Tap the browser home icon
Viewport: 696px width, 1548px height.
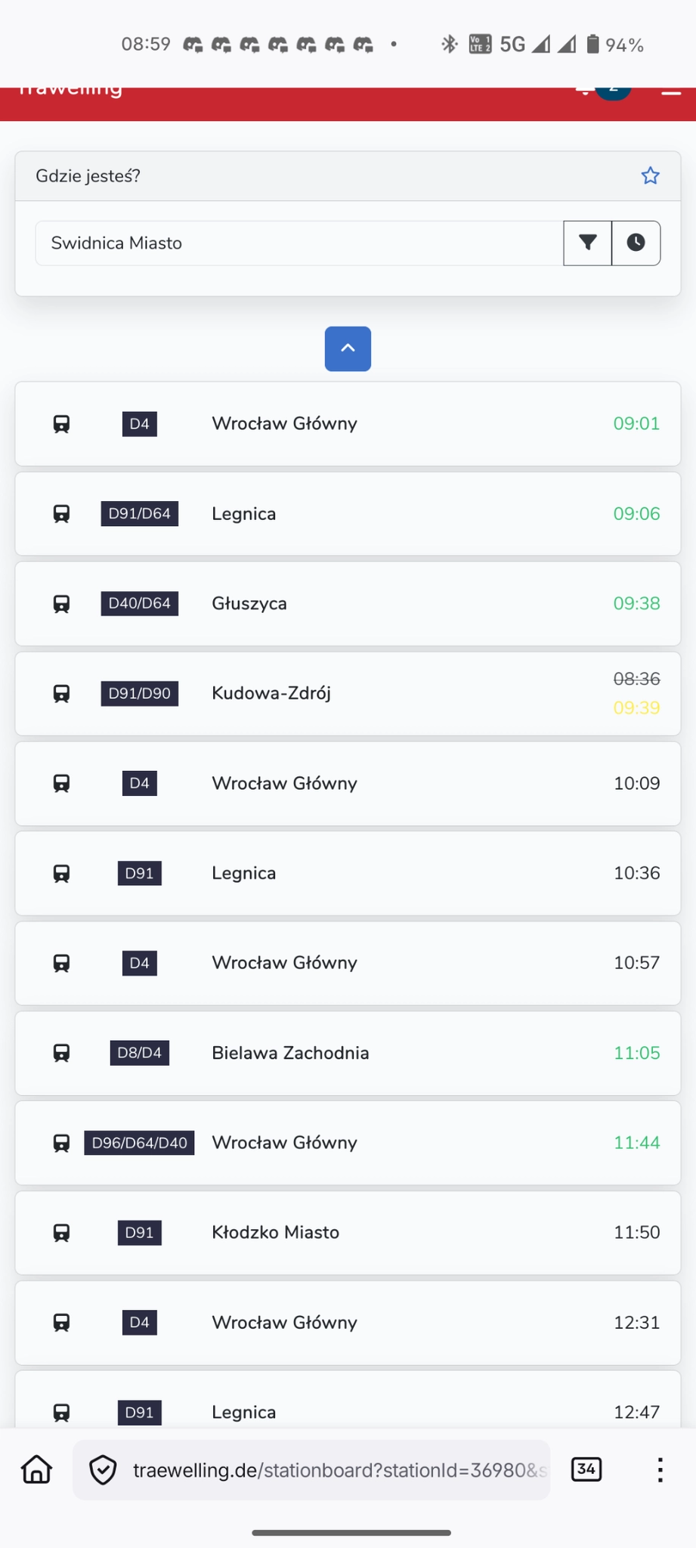coord(36,1469)
